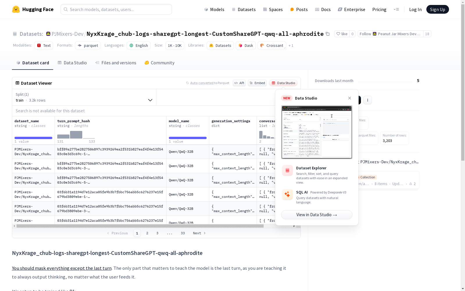Open the 'mask everything except the last turn' link
465x291 pixels.
[x=62, y=268]
